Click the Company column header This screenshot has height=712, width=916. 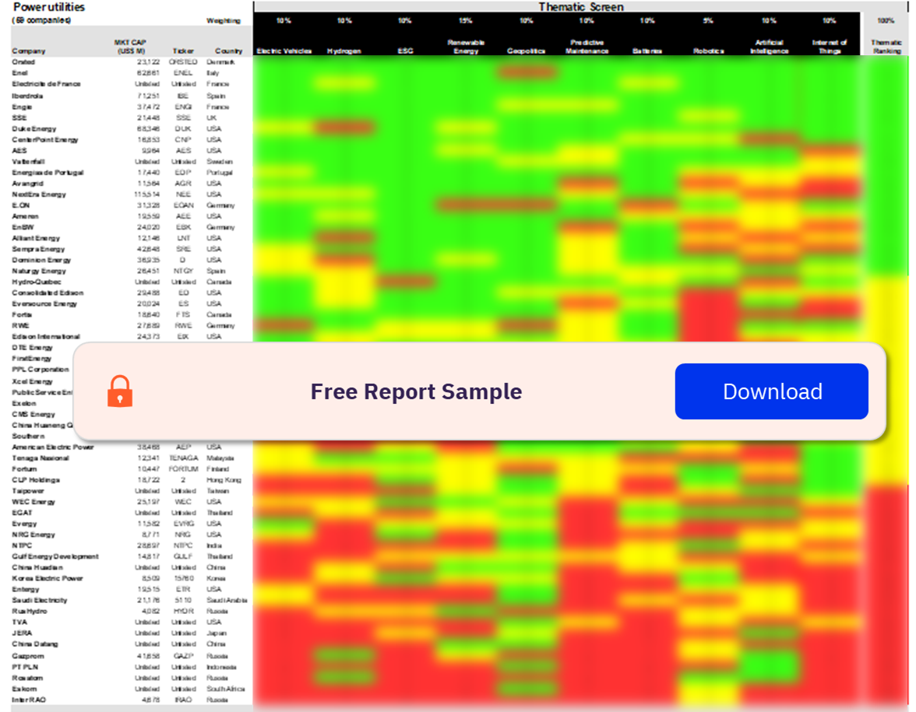[x=29, y=51]
